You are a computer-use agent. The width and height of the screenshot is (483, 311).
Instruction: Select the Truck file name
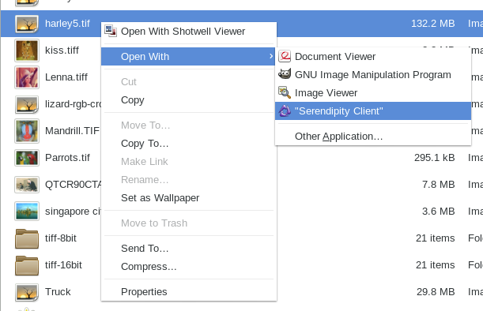[58, 291]
